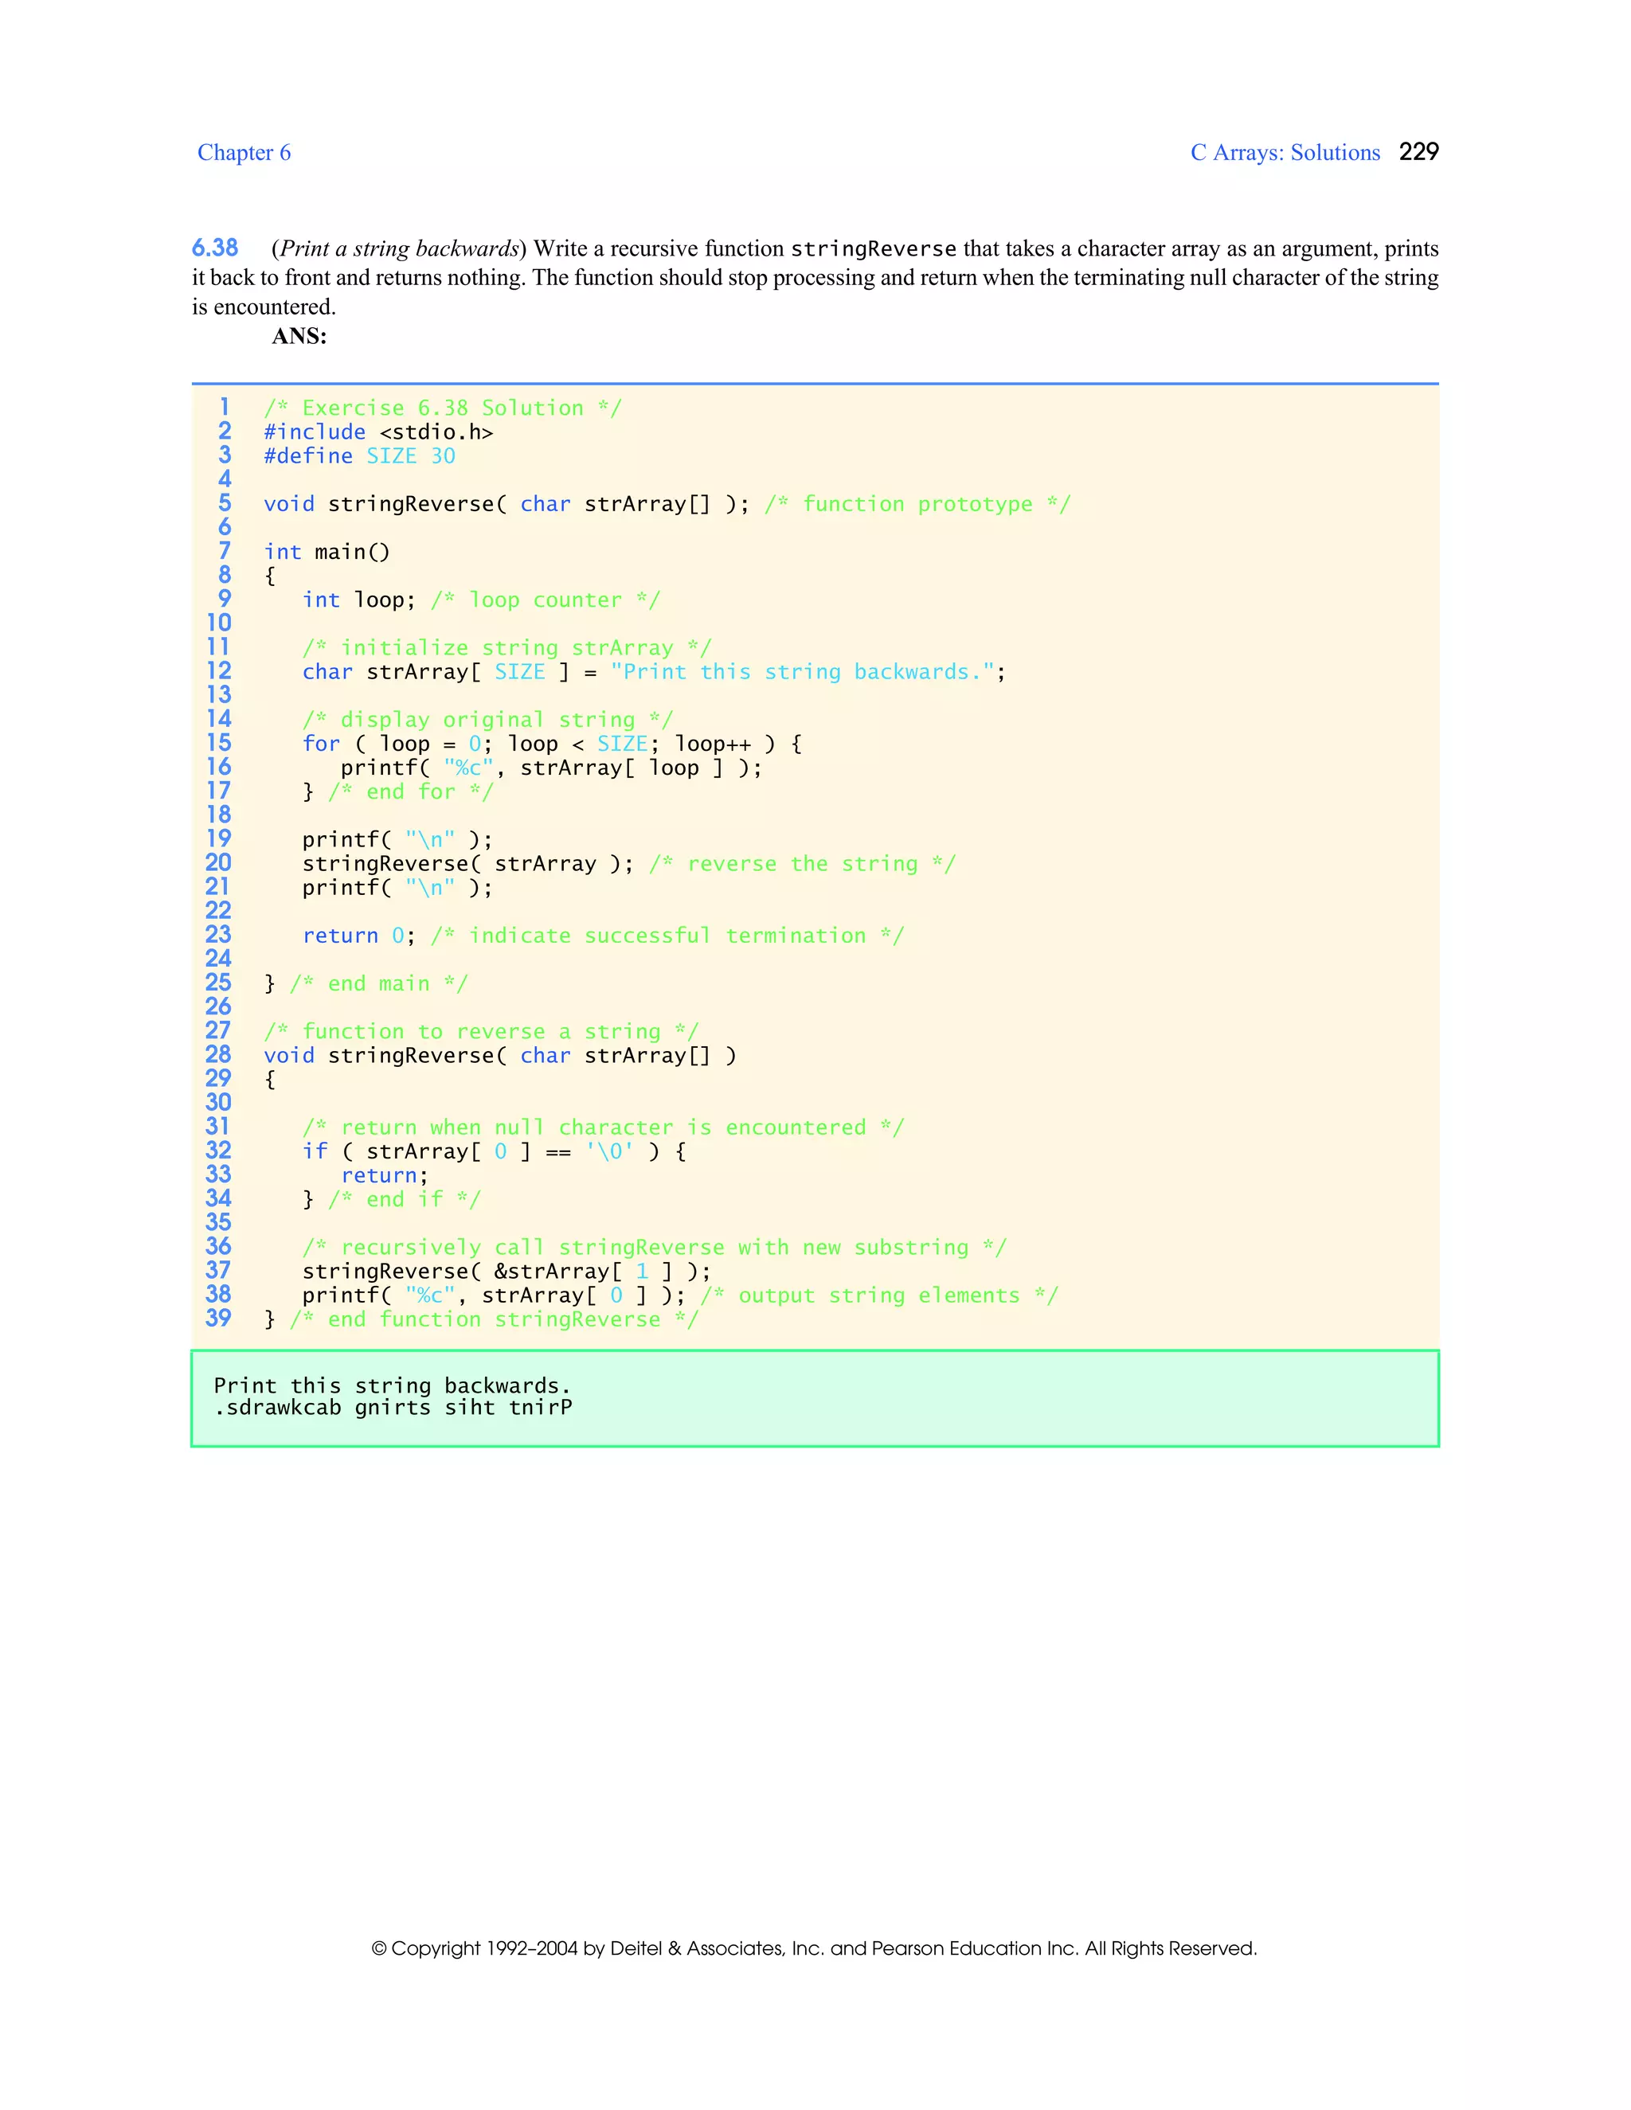Image resolution: width=1631 pixels, height=2110 pixels.
Task: Click the Deitel copyright footer text
Action: [x=815, y=1948]
